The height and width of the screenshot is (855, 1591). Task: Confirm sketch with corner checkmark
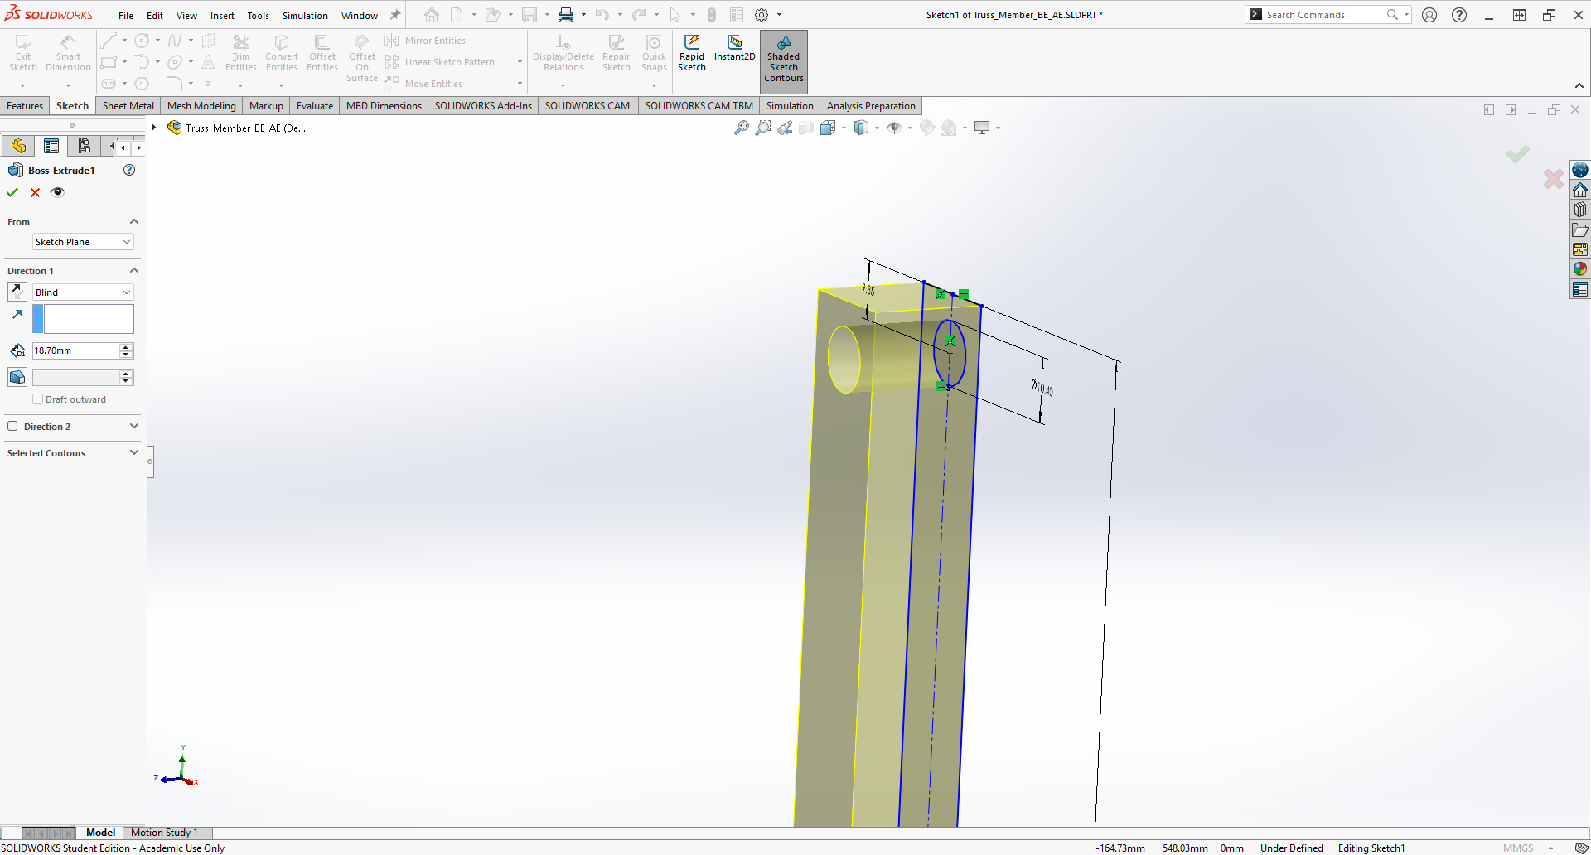point(1518,154)
